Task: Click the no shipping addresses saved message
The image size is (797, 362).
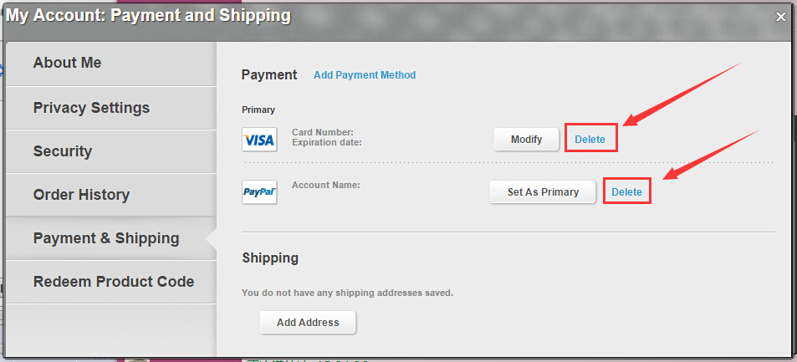Action: coord(347,293)
